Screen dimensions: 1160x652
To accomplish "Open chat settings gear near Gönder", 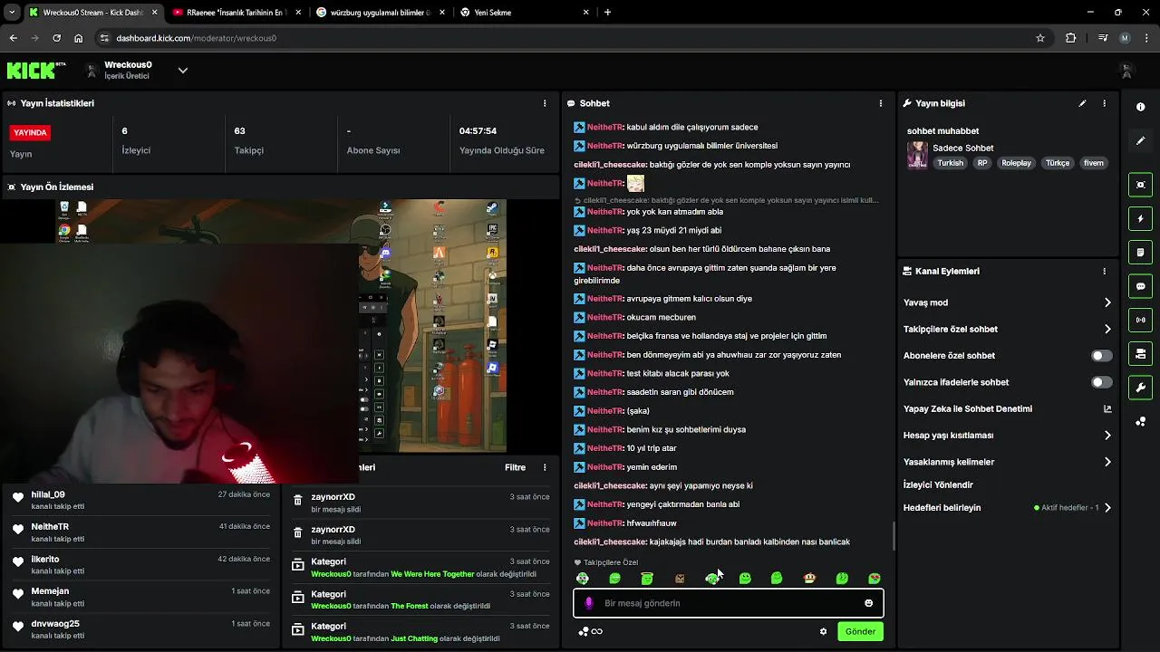I will (823, 631).
